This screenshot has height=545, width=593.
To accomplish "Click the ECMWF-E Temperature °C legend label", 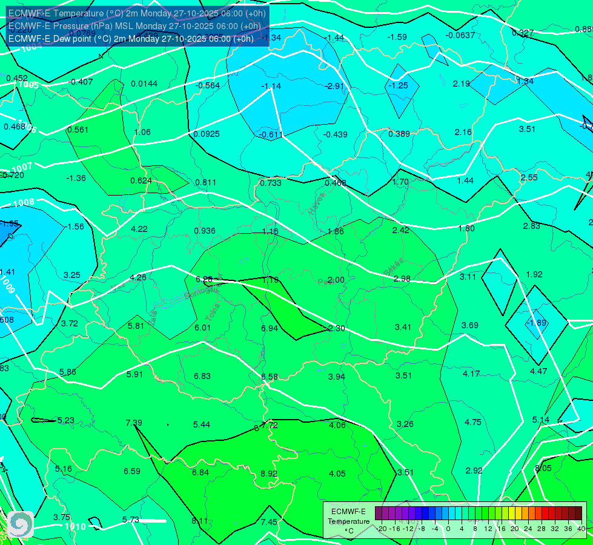I will [x=349, y=521].
